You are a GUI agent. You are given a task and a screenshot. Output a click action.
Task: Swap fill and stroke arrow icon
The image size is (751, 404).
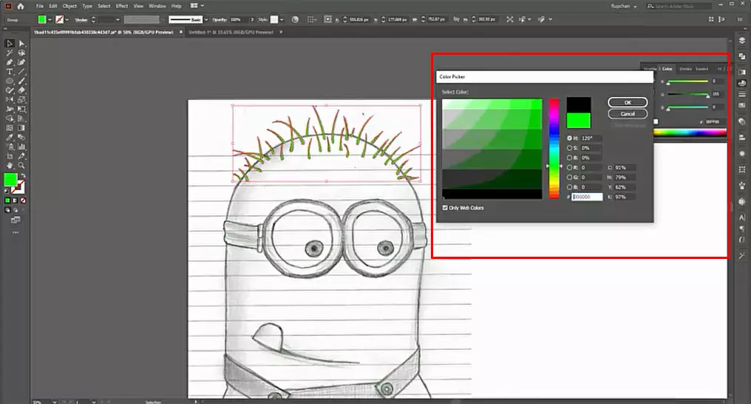22,176
